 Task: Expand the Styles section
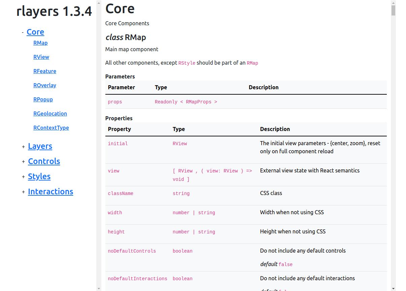click(23, 177)
